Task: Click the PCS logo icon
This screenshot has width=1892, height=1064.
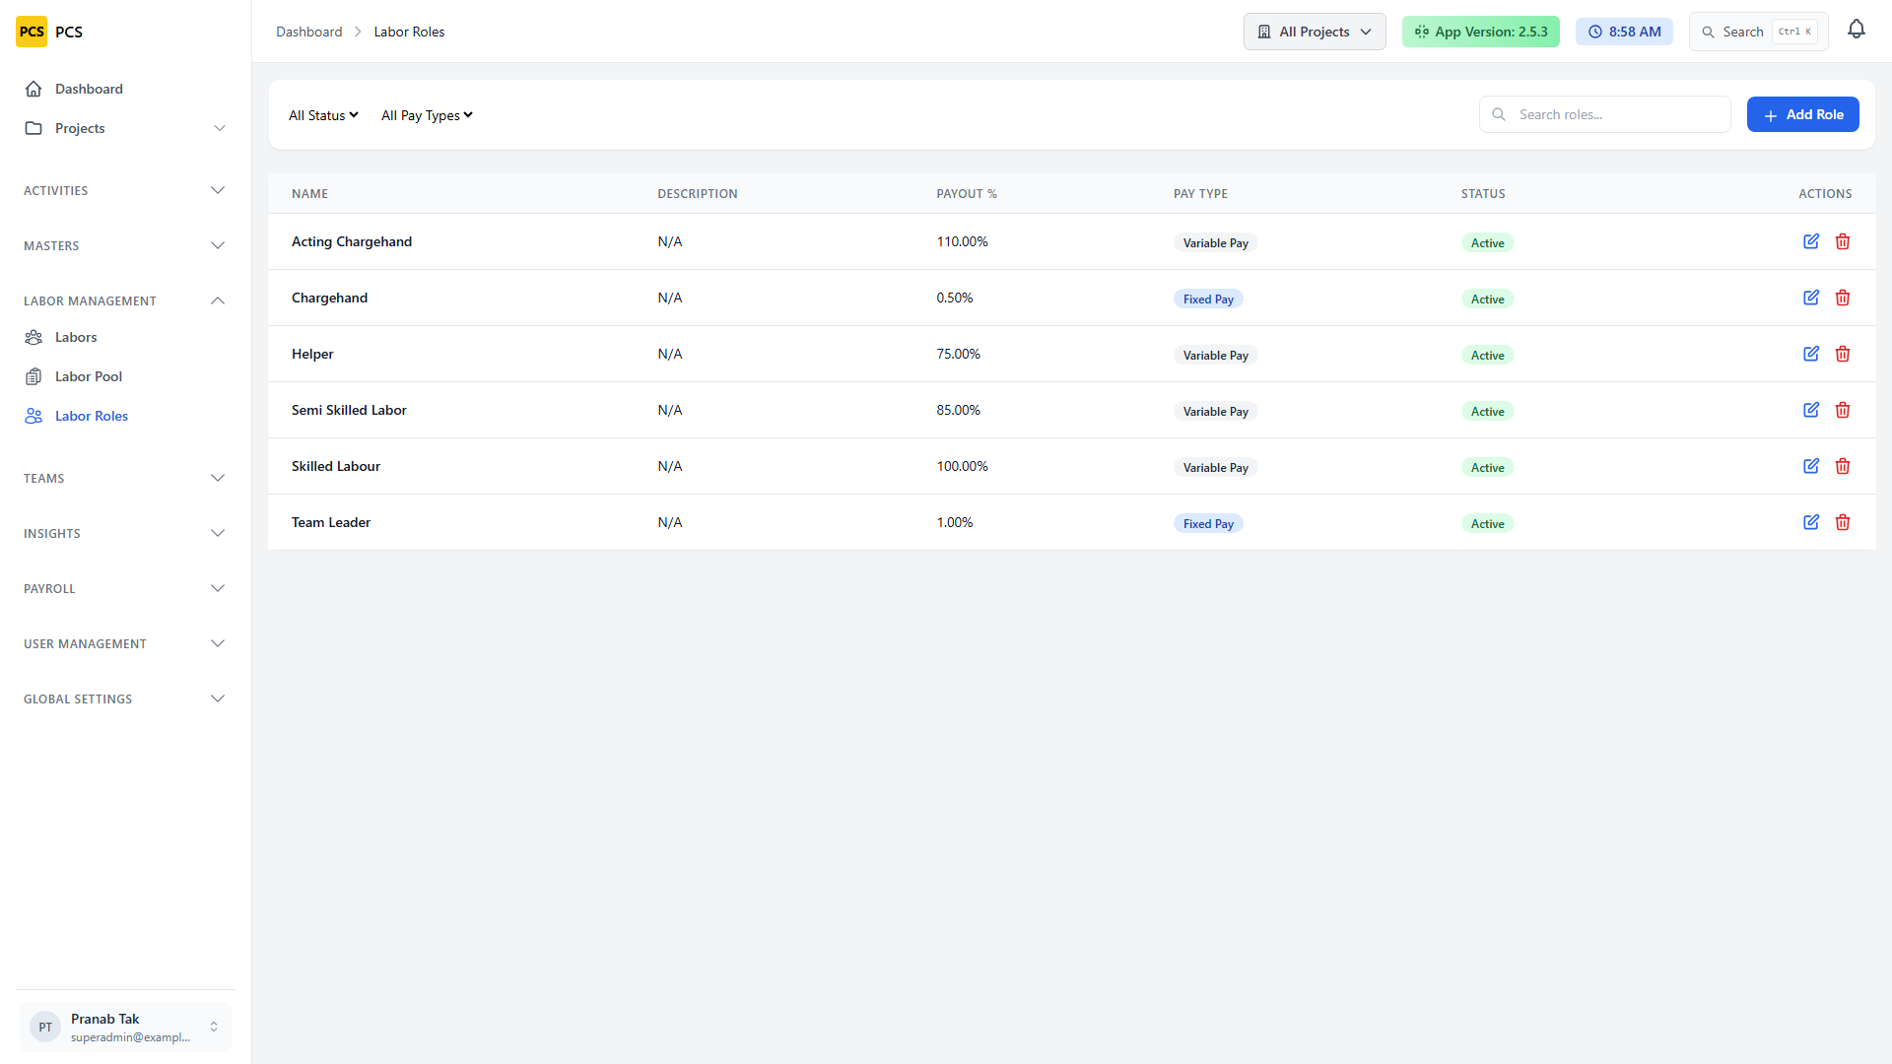Action: click(x=32, y=32)
